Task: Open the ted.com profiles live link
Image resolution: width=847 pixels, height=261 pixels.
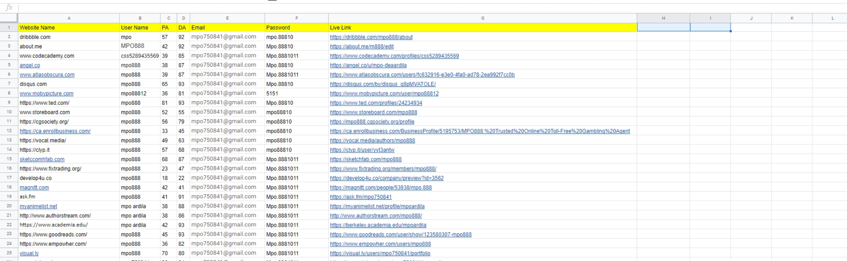Action: point(376,103)
